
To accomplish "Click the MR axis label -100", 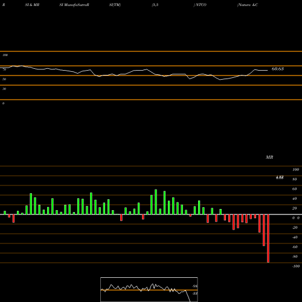I will tap(296, 266).
